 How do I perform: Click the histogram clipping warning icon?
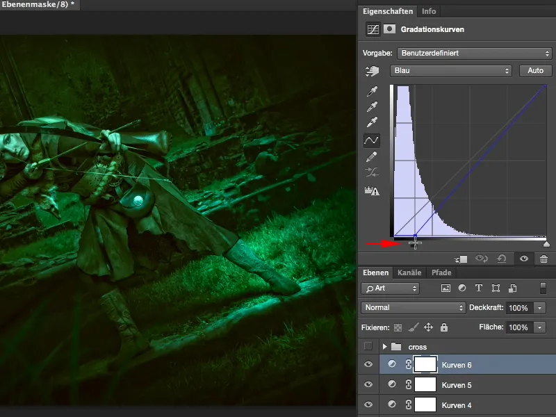[372, 190]
